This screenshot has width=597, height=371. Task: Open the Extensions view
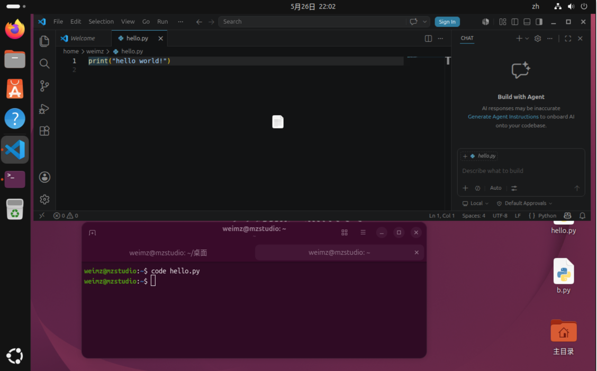[x=44, y=131]
